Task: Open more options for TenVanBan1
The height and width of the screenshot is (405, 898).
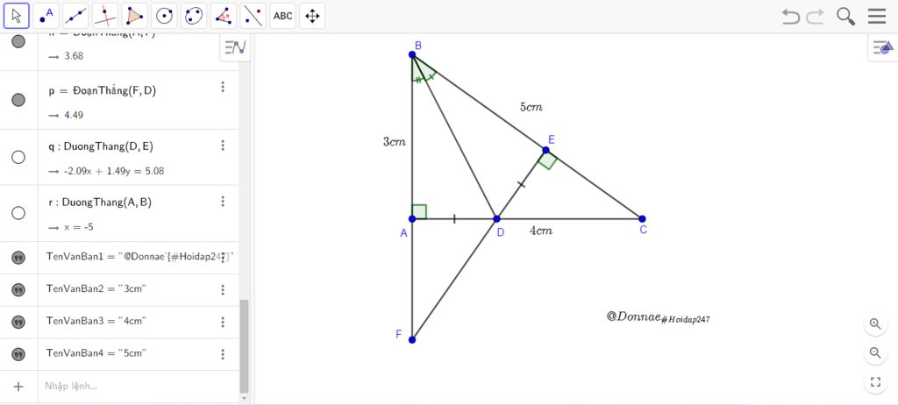Action: 223,258
